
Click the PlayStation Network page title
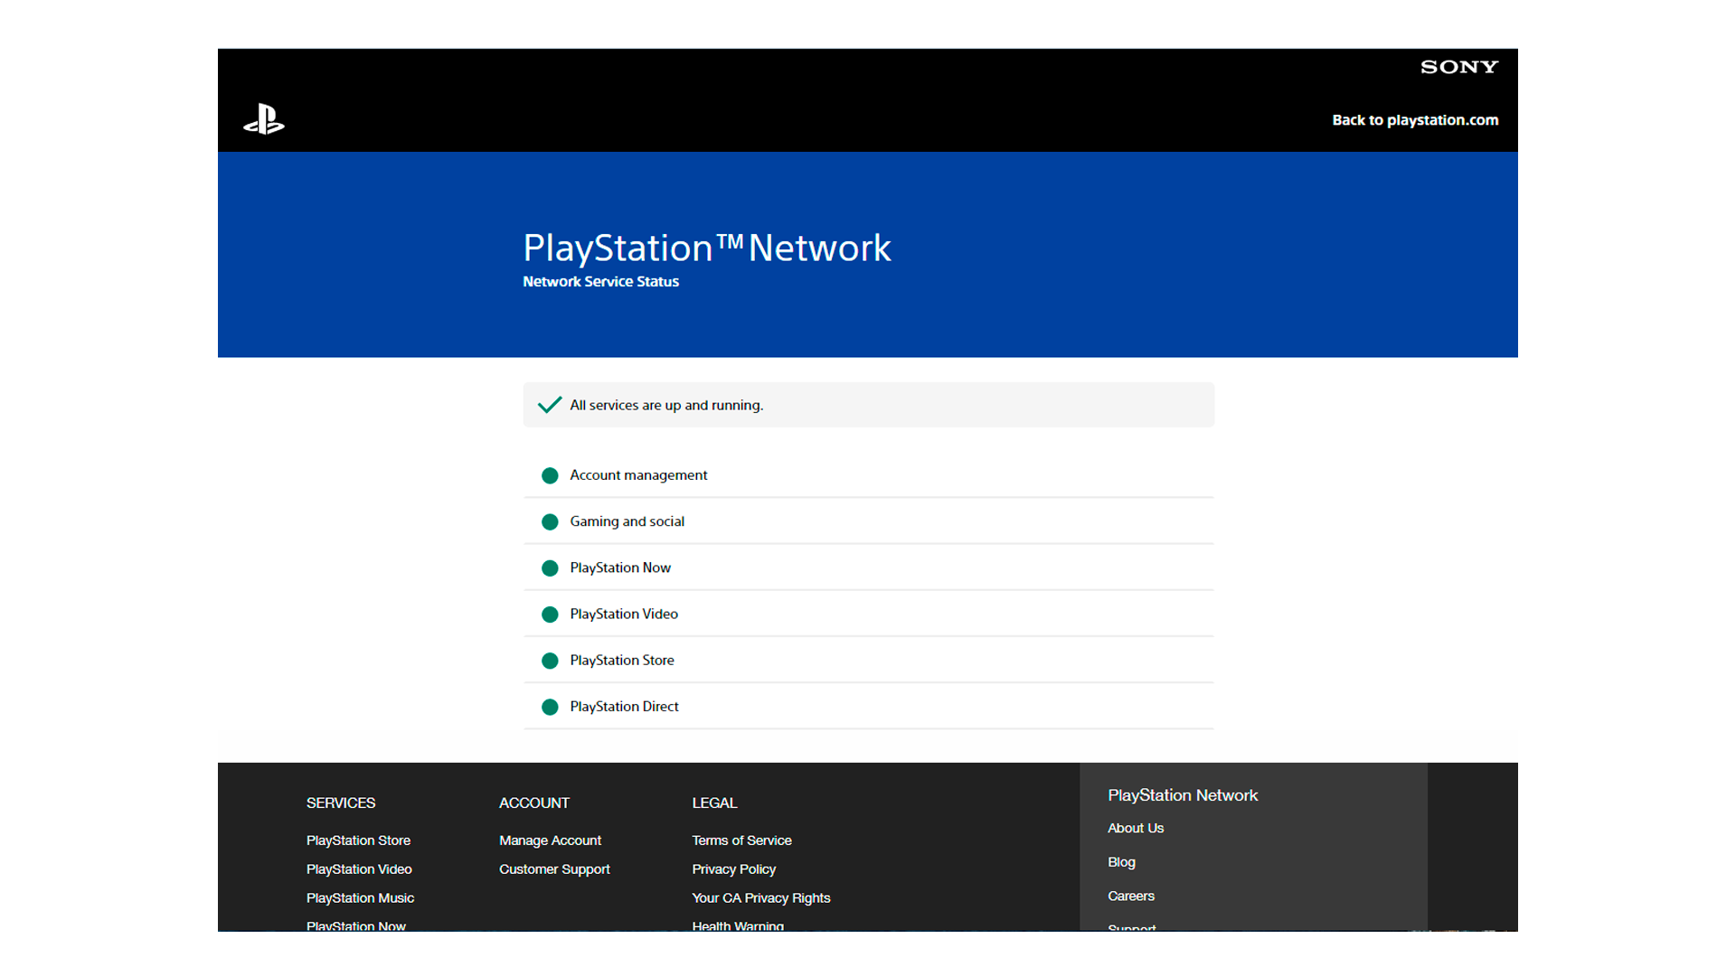click(x=707, y=248)
